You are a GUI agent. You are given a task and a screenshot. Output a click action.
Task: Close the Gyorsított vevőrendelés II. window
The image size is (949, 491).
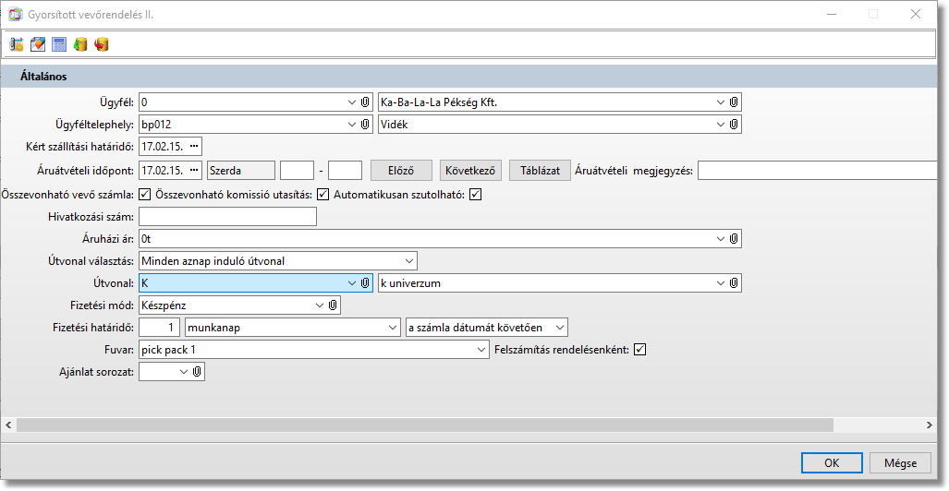point(915,15)
